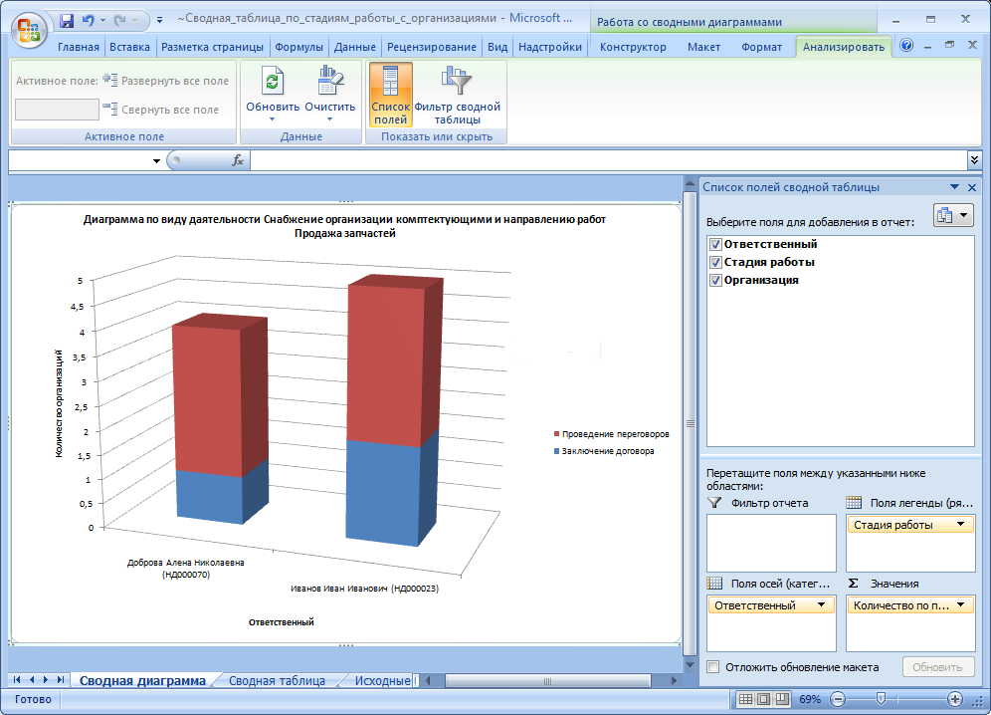The image size is (991, 715).
Task: Click the formula bar input field
Action: (608, 160)
